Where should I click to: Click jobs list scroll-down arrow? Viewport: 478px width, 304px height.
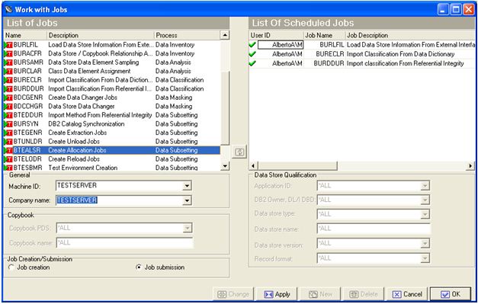tap(225, 166)
